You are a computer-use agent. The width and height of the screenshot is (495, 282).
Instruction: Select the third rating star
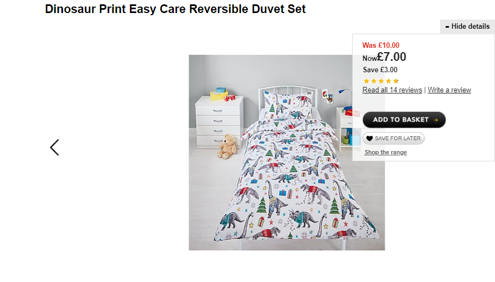click(x=381, y=81)
